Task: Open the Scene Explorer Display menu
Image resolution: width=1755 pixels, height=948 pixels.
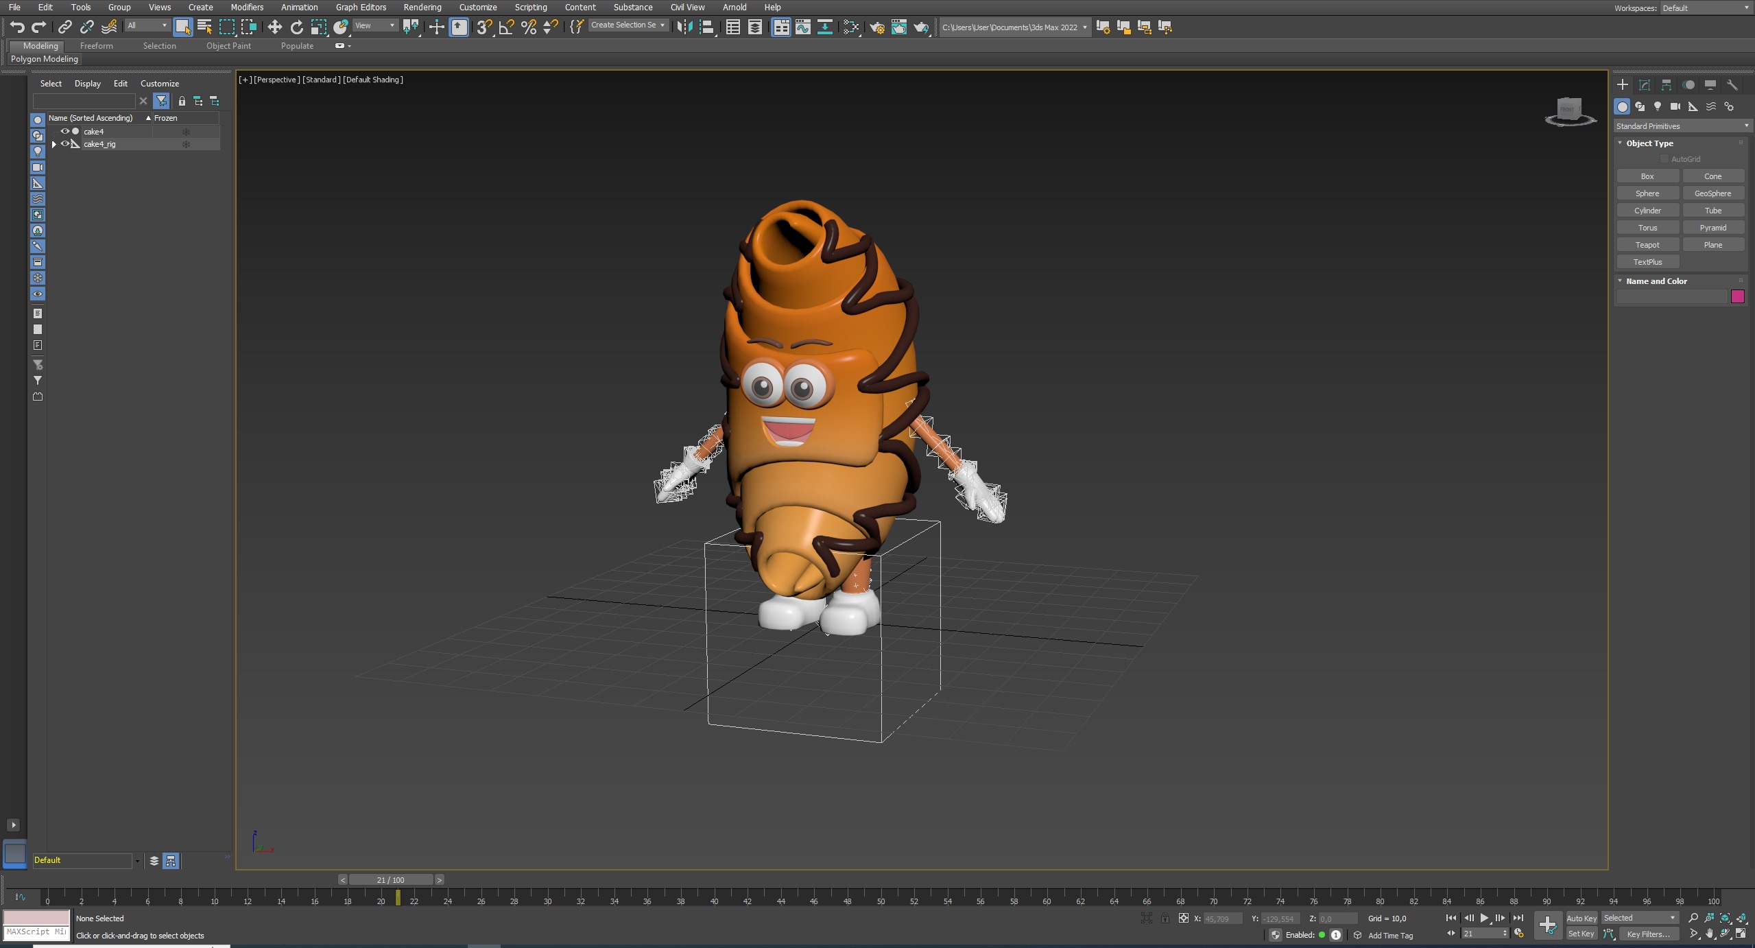Action: click(x=87, y=84)
